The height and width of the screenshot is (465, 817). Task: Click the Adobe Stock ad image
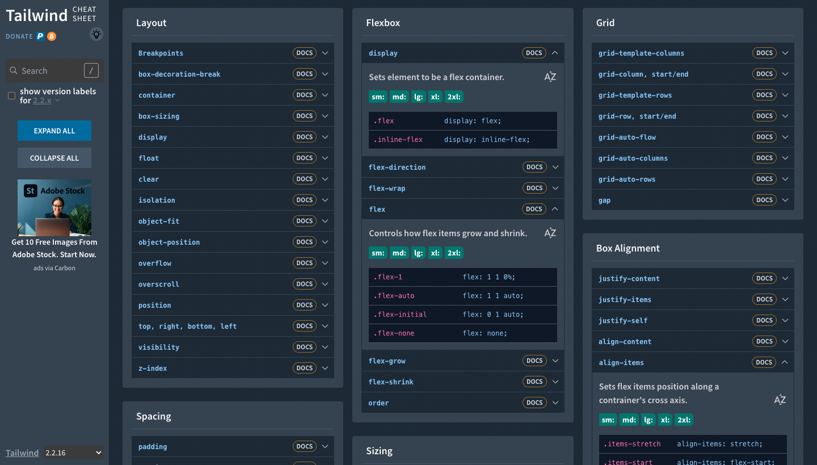pos(54,208)
